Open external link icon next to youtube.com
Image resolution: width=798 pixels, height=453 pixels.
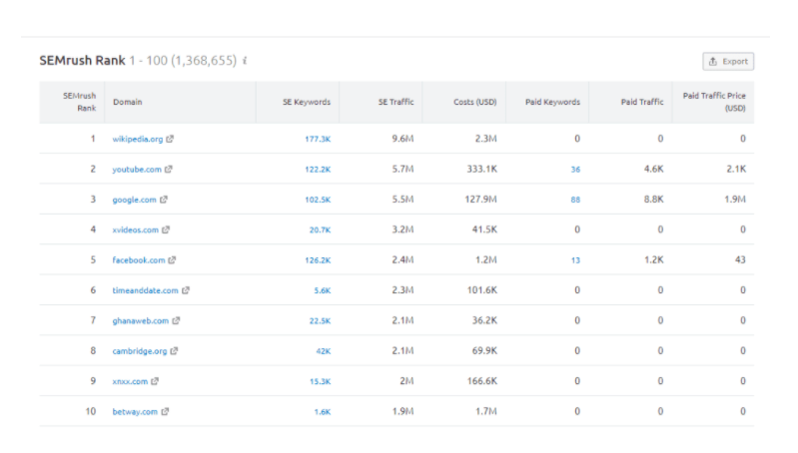(x=169, y=170)
